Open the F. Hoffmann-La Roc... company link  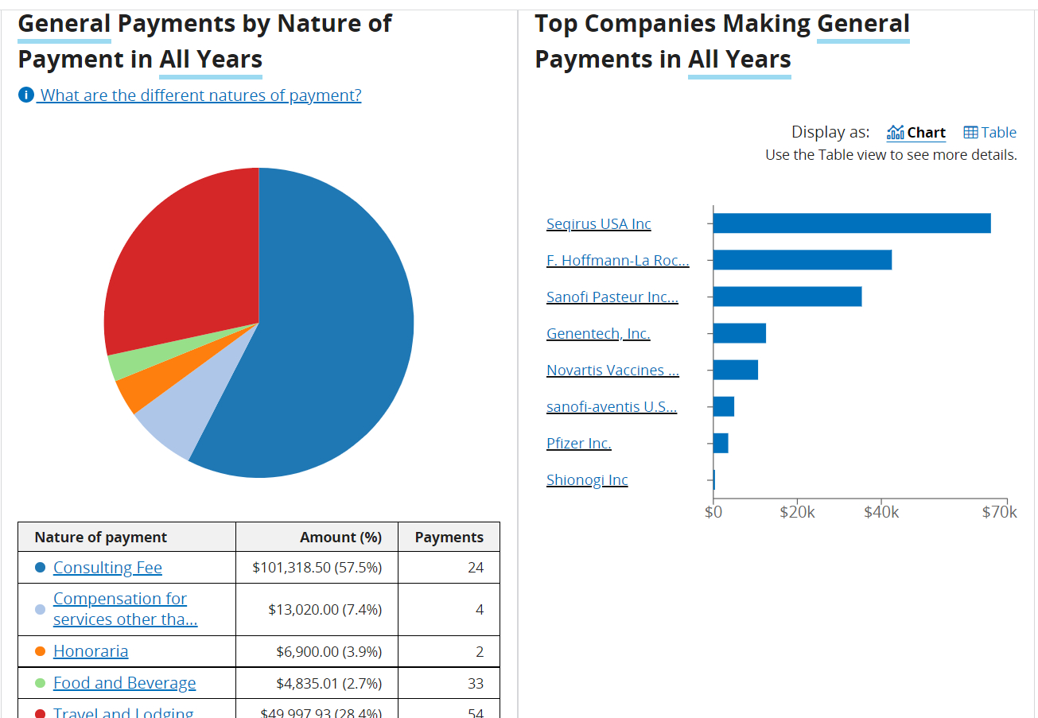[618, 260]
